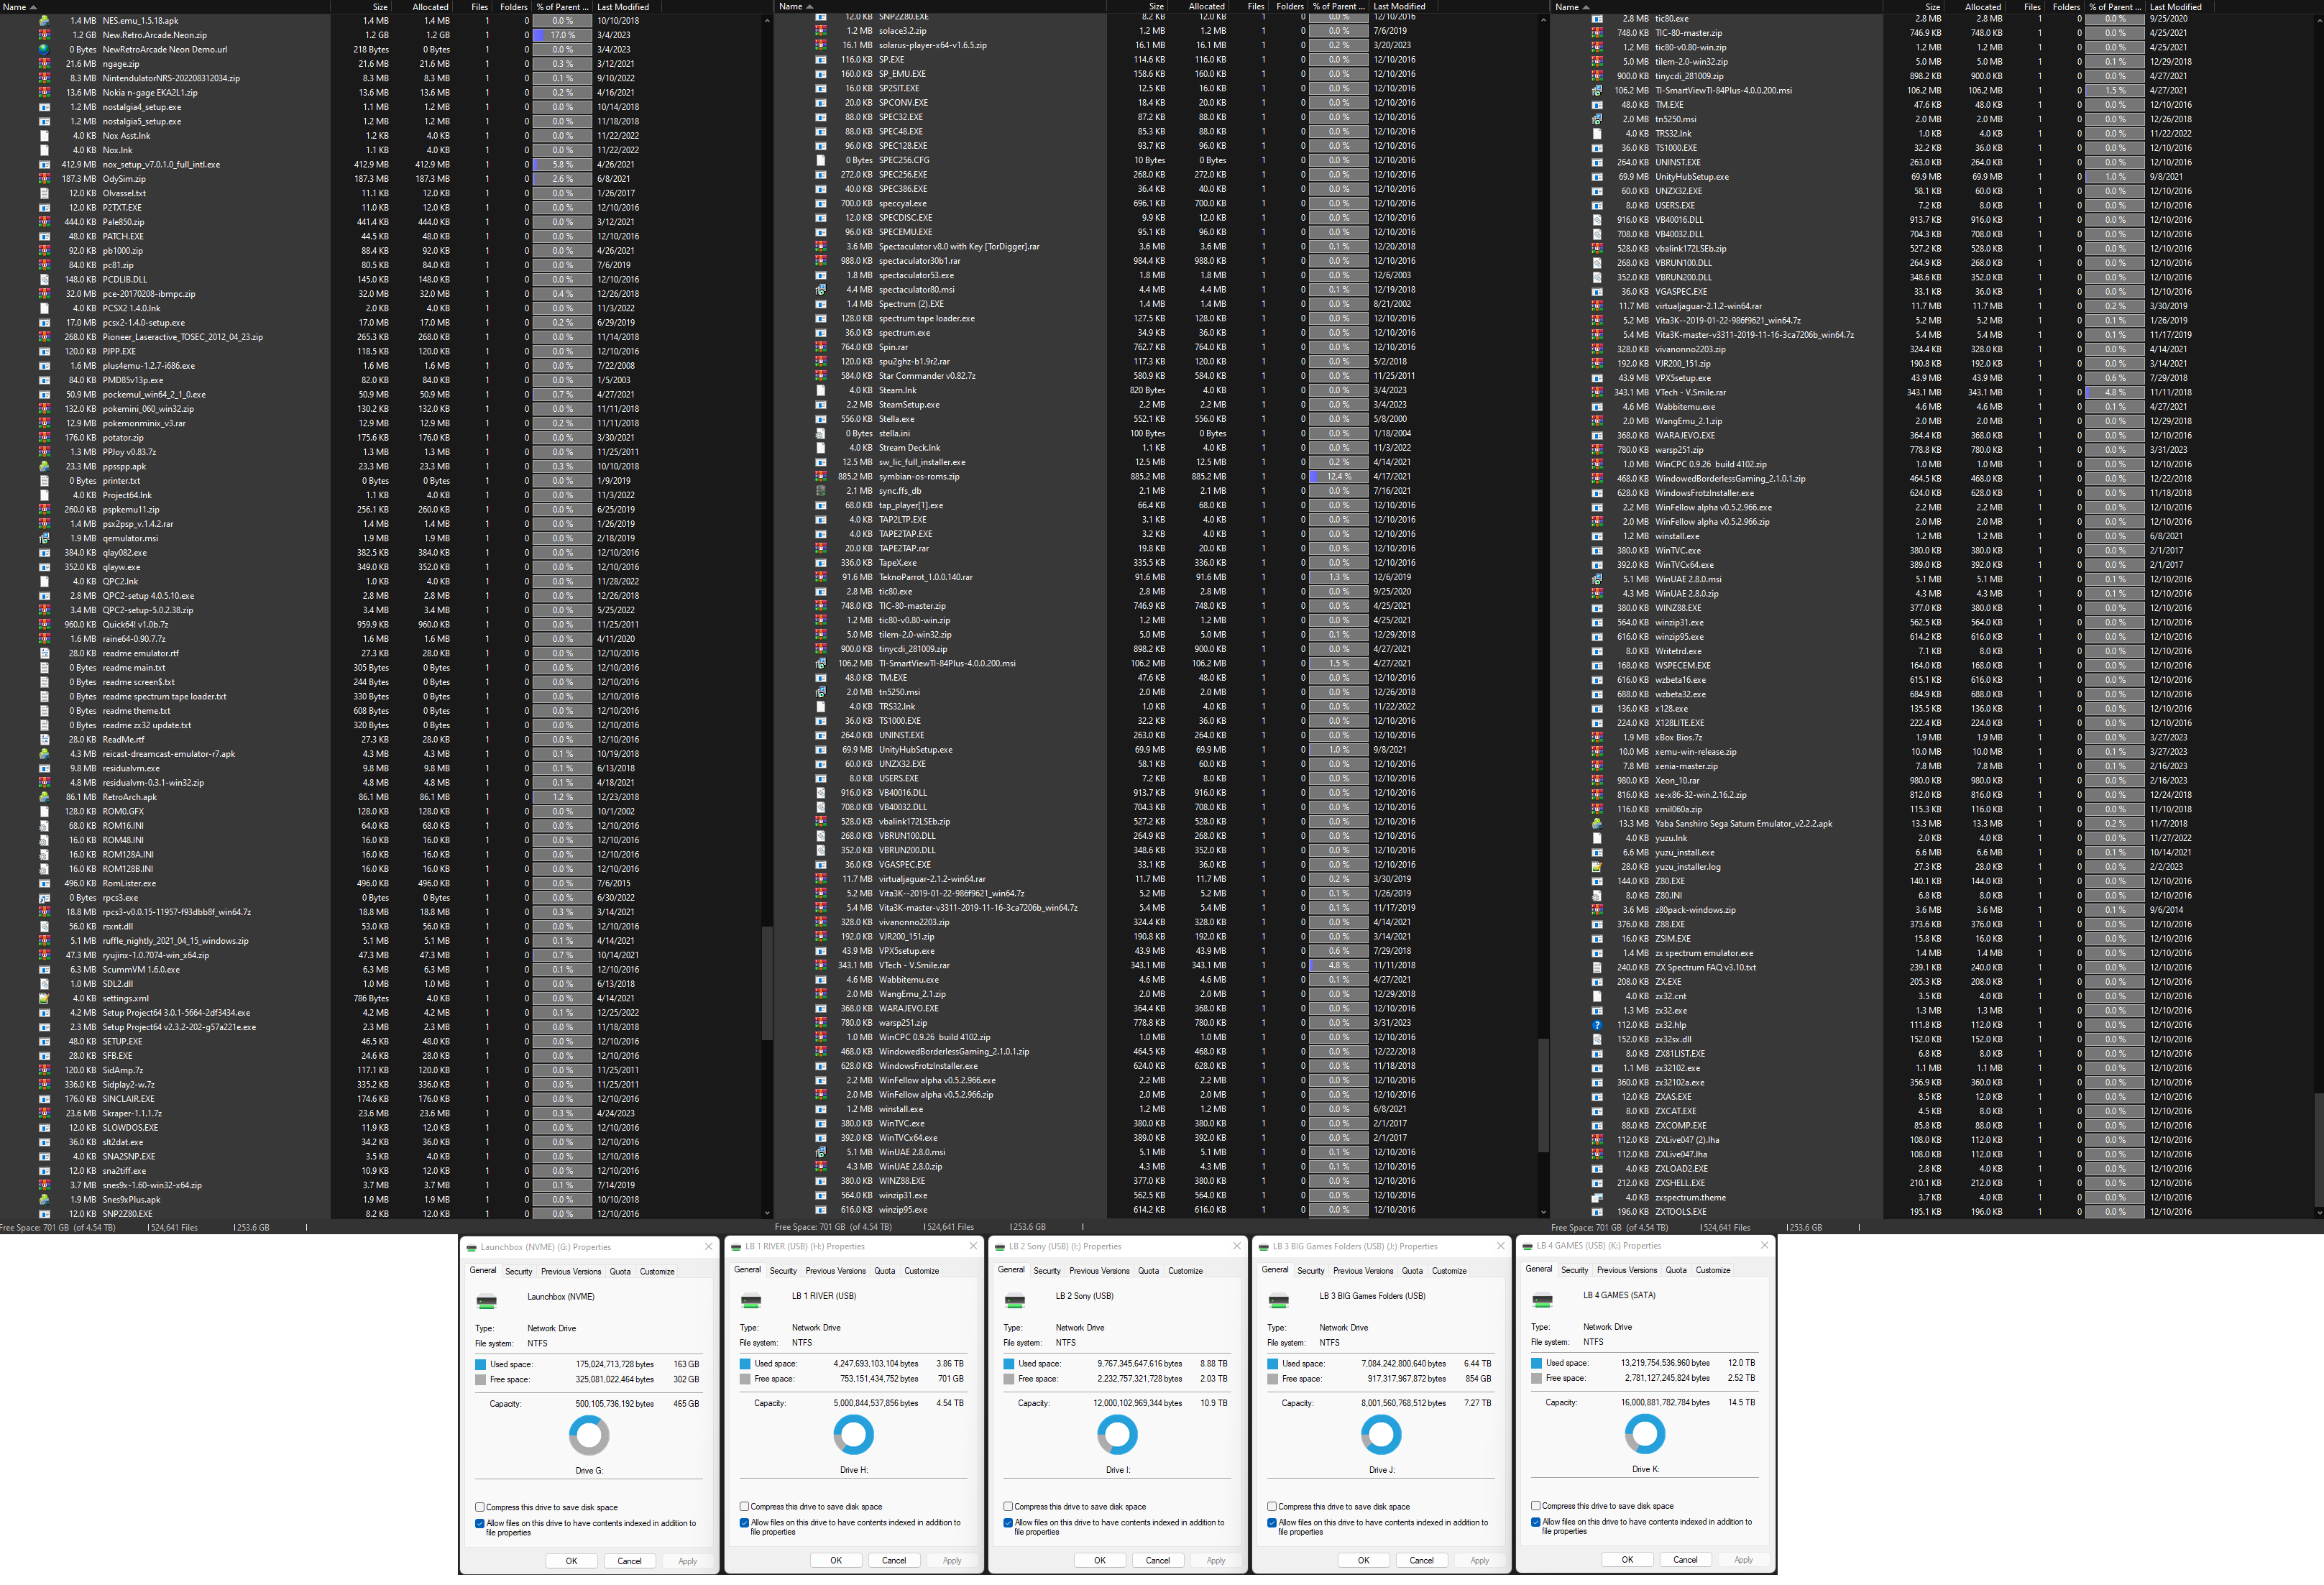Open Previous Versions tab in LB 1 RIVER Properties
This screenshot has height=1585, width=2324.
[x=836, y=1271]
